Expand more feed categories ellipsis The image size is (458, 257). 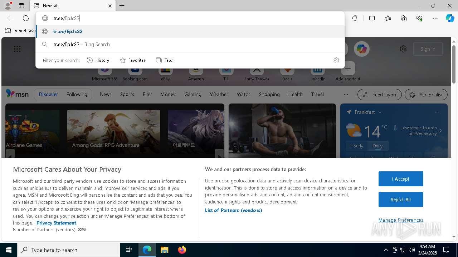pos(346,95)
